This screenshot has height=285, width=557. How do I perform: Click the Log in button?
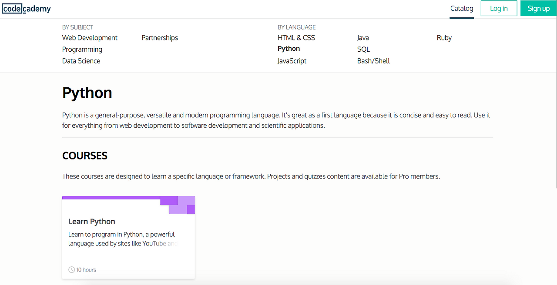[x=499, y=8]
